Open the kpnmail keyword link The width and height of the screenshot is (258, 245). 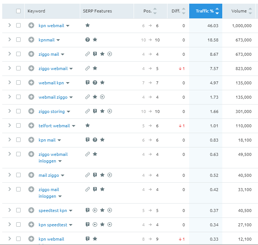47,40
